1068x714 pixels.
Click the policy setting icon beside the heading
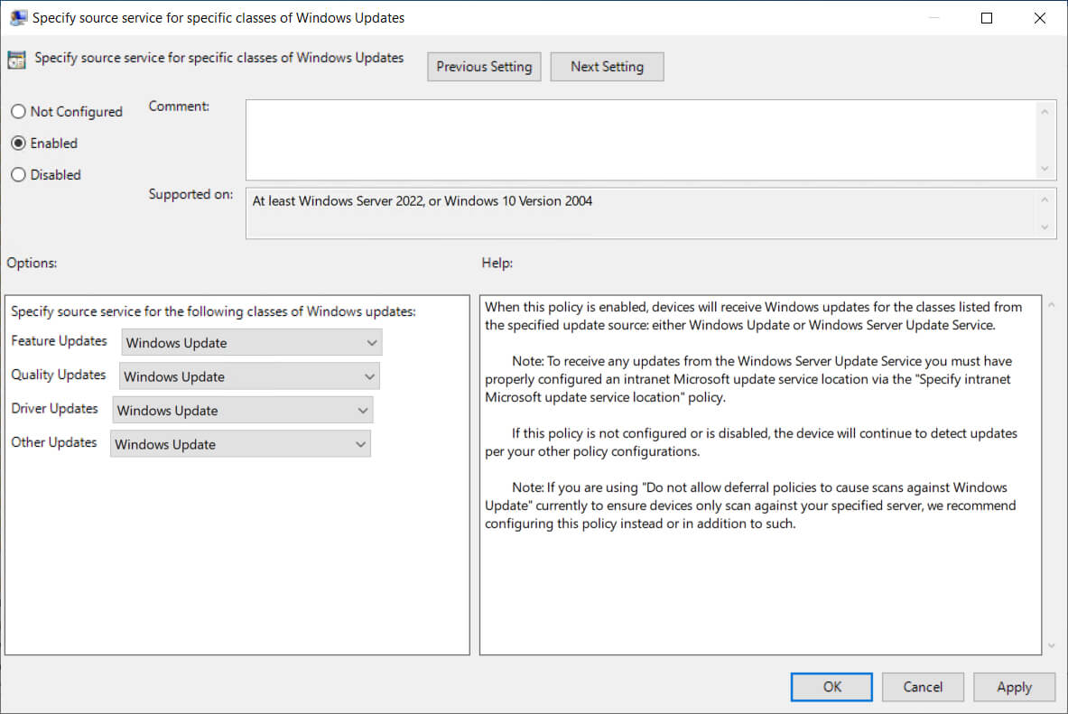coord(16,60)
